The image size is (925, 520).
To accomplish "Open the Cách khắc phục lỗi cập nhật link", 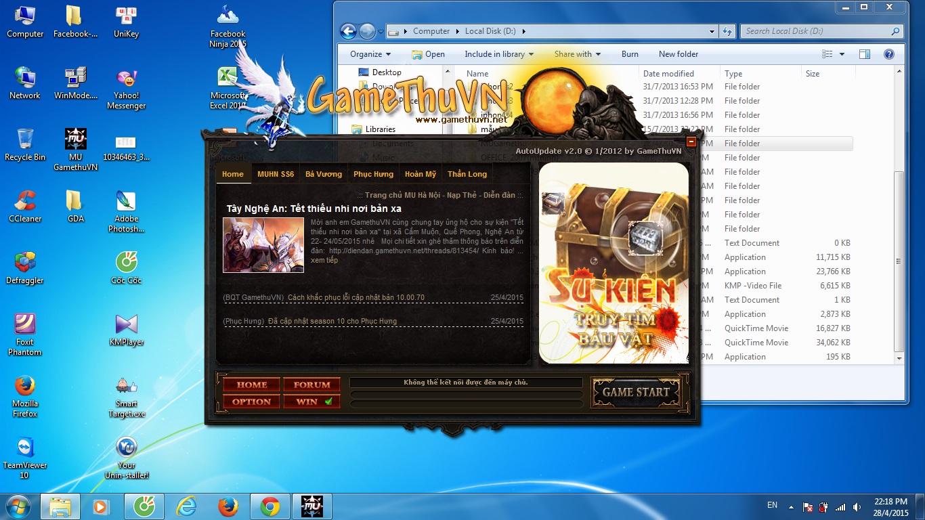I will click(356, 297).
